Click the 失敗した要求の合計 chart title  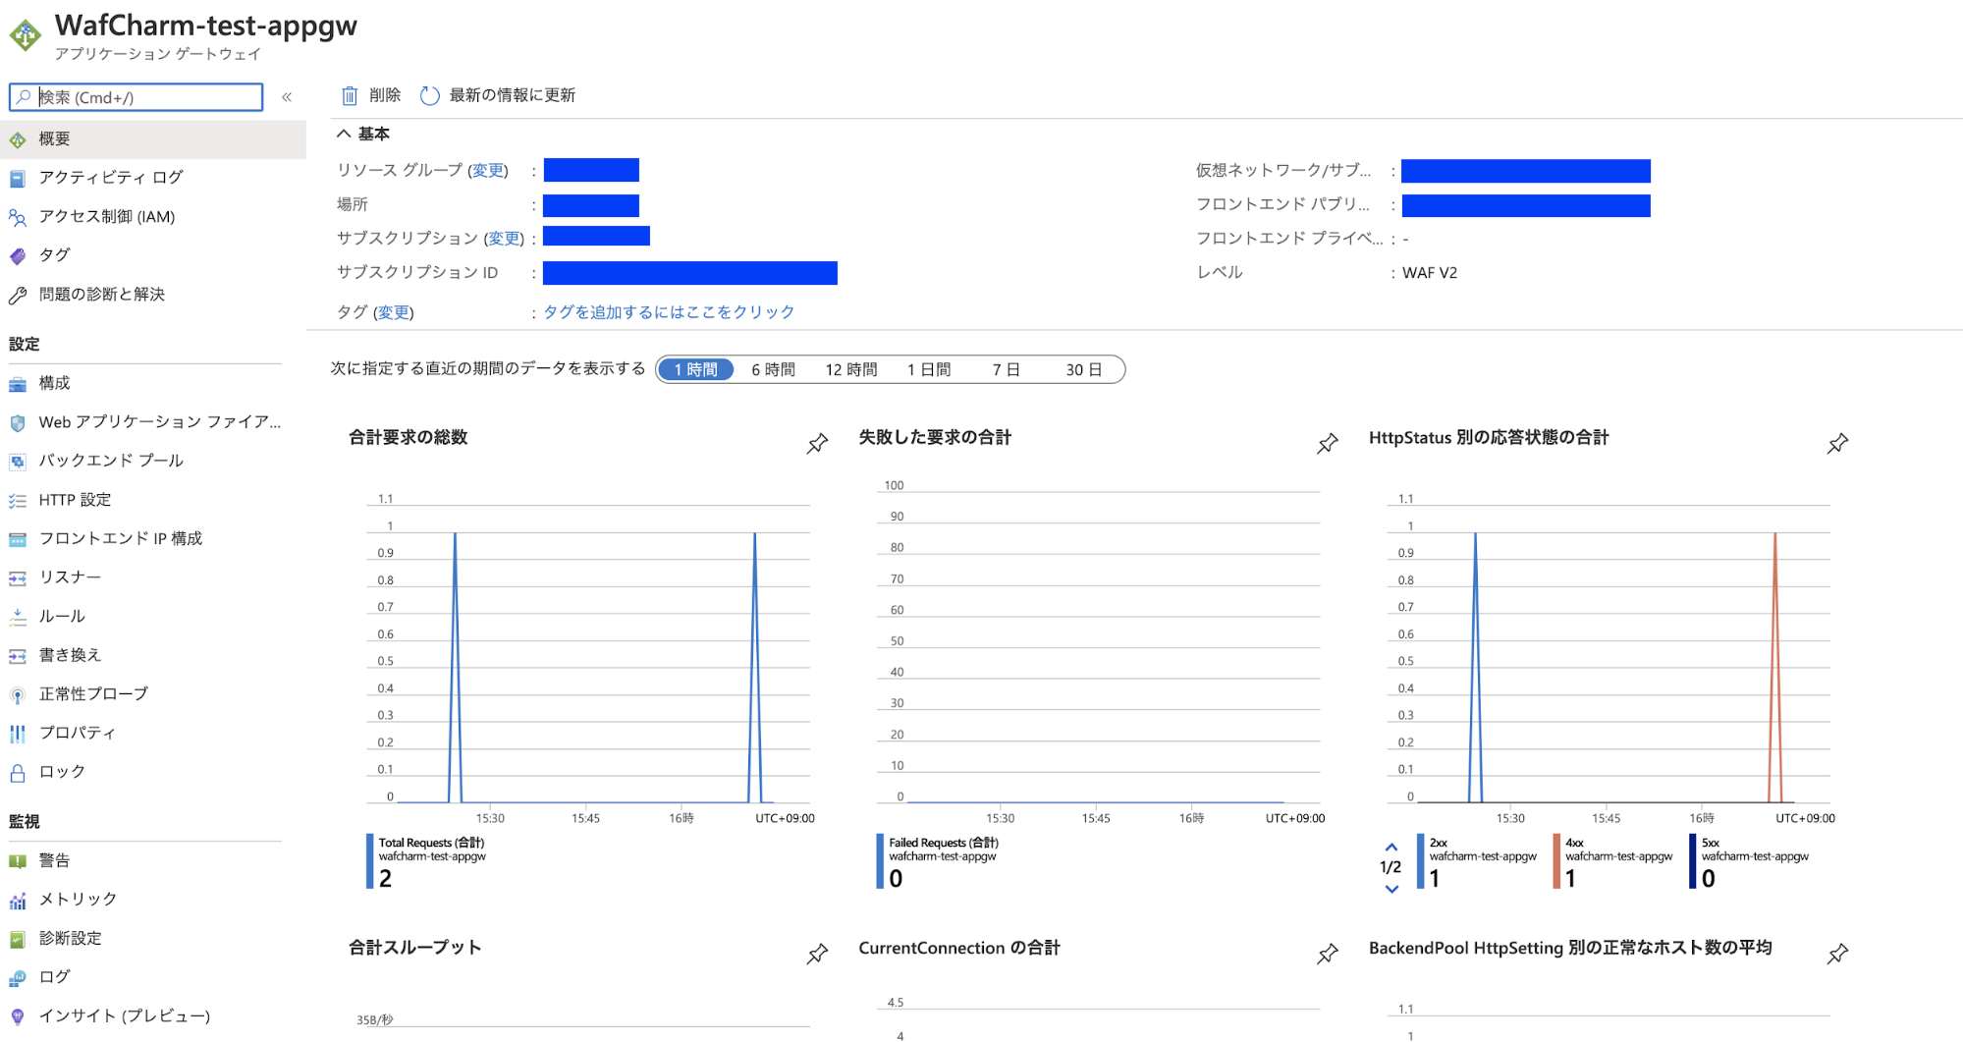click(935, 438)
